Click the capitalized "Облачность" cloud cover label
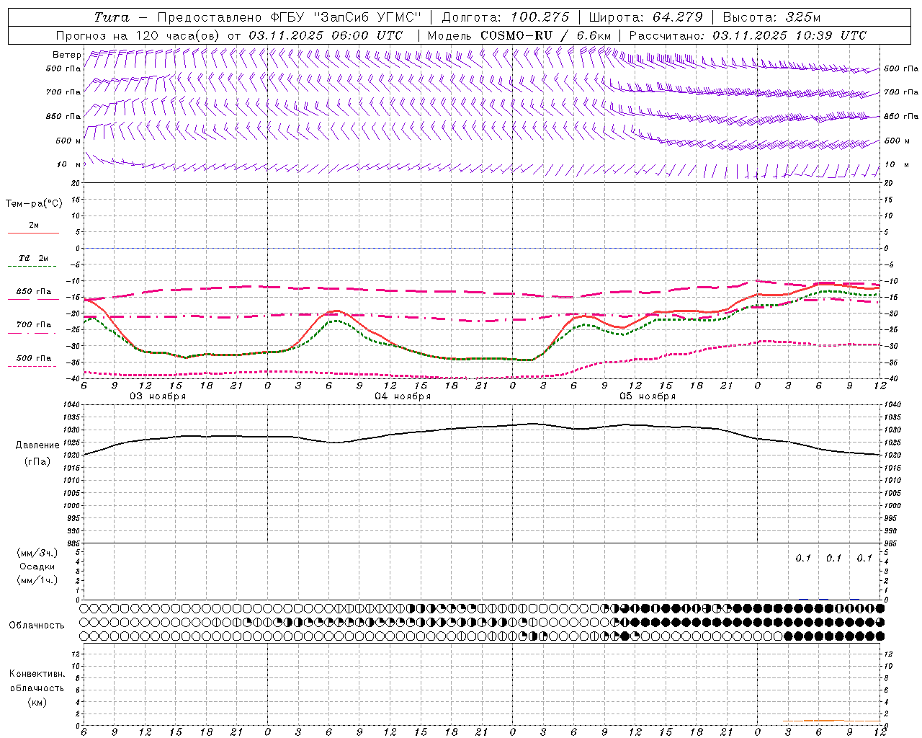 (37, 625)
